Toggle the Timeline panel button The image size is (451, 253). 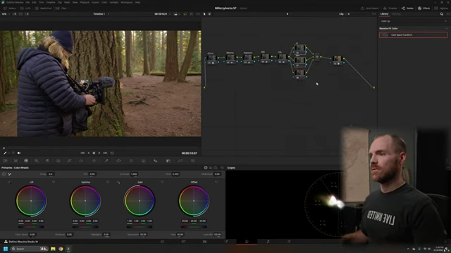point(390,8)
